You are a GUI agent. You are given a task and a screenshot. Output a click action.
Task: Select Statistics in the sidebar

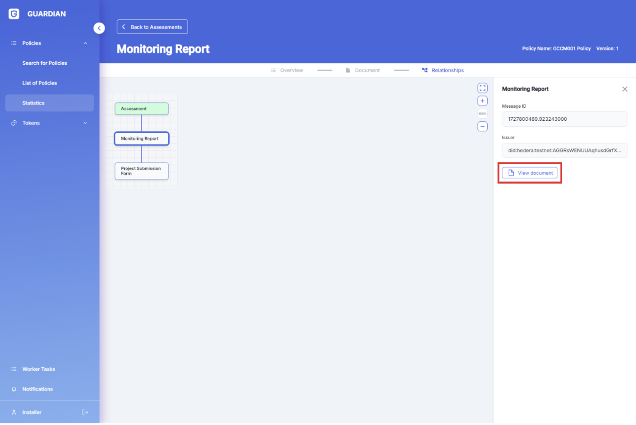(x=33, y=103)
